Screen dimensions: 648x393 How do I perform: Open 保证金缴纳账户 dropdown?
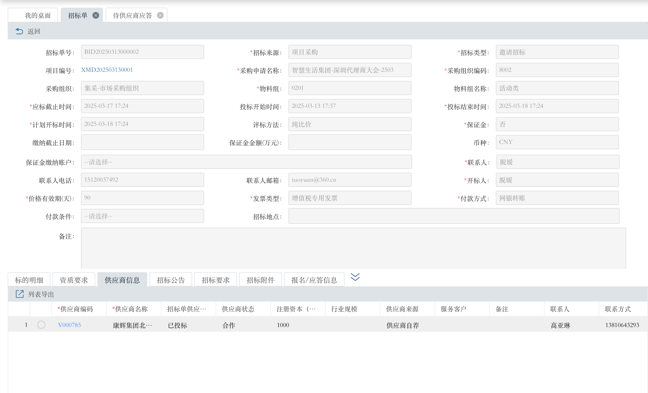(246, 162)
